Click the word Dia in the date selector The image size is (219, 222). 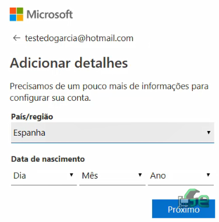tap(20, 176)
